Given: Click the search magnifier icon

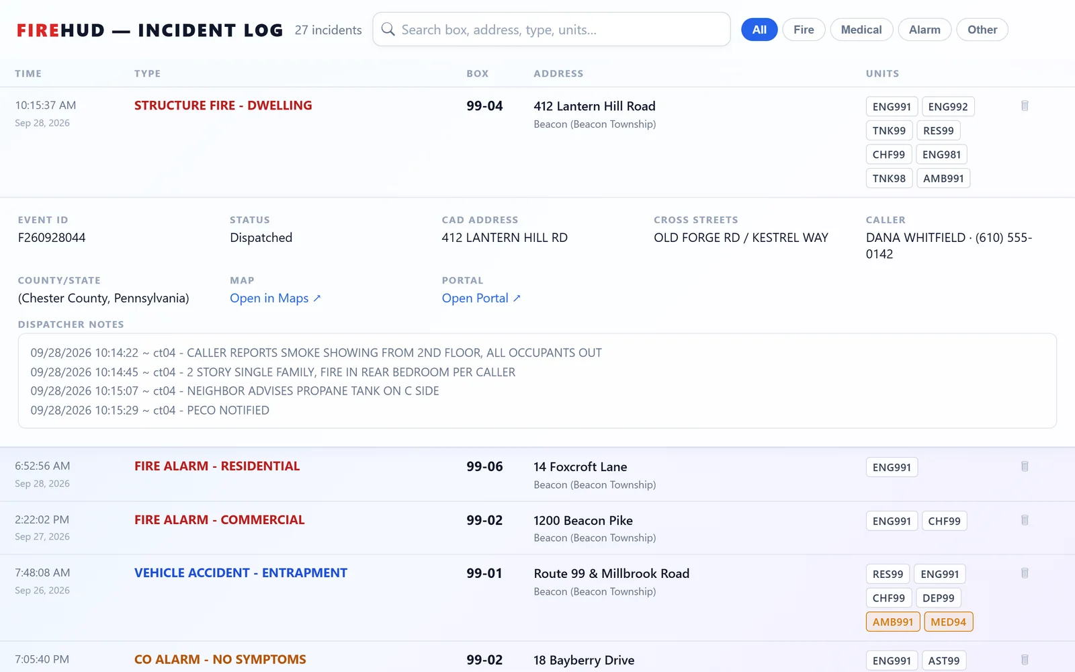Looking at the screenshot, I should click(388, 30).
